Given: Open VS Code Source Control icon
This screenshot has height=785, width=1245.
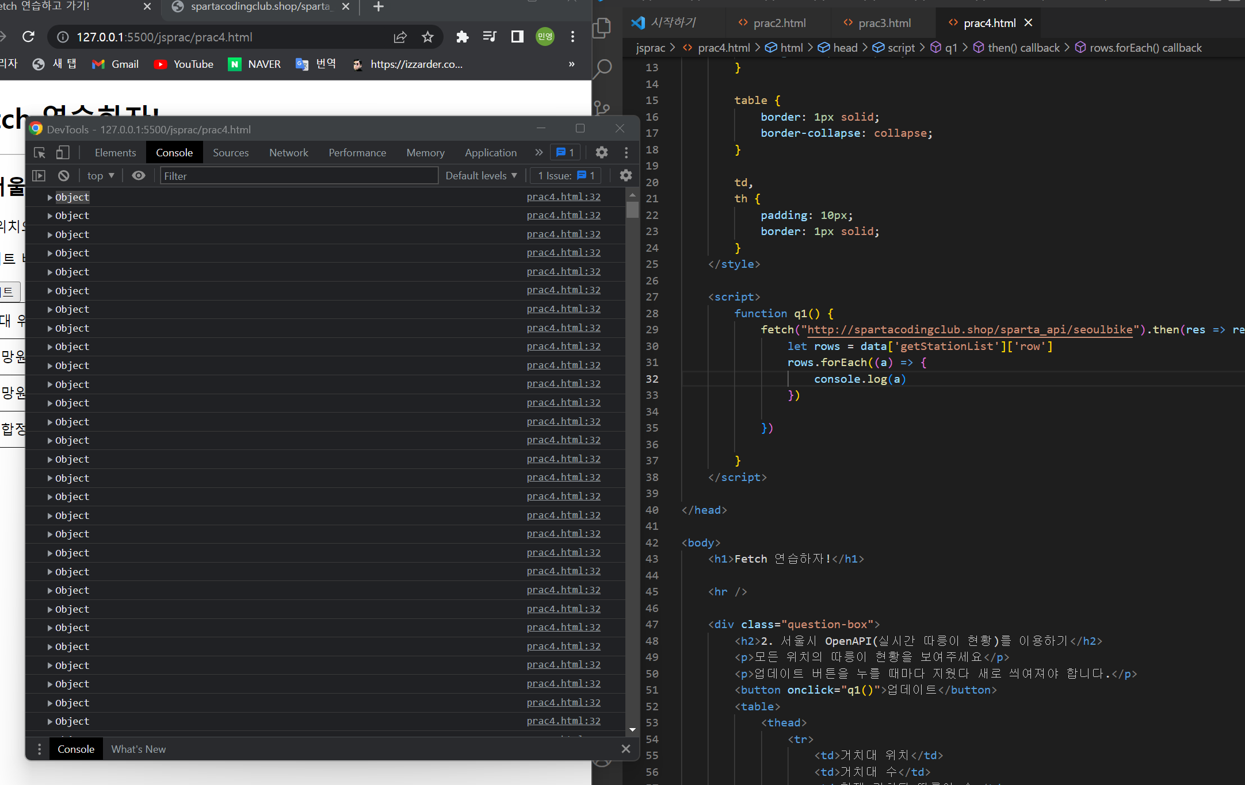Looking at the screenshot, I should 602,107.
